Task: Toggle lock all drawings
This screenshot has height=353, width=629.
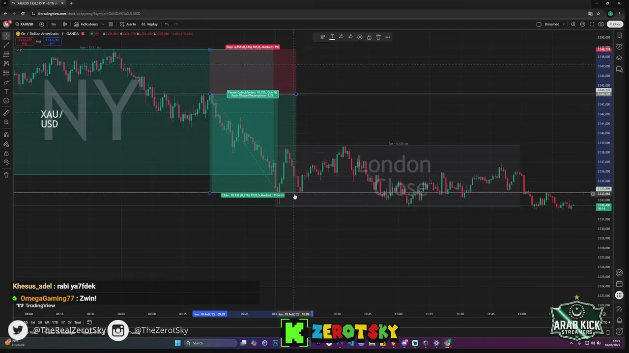Action: [x=6, y=153]
